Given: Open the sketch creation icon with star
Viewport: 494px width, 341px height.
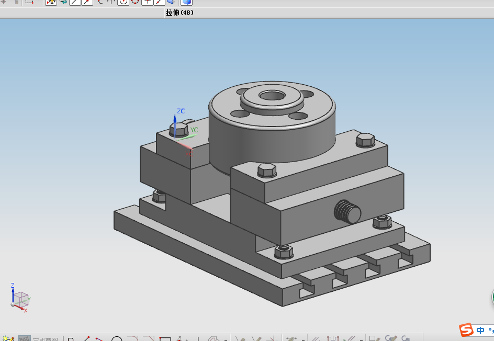Looking at the screenshot, I should click(x=7, y=338).
